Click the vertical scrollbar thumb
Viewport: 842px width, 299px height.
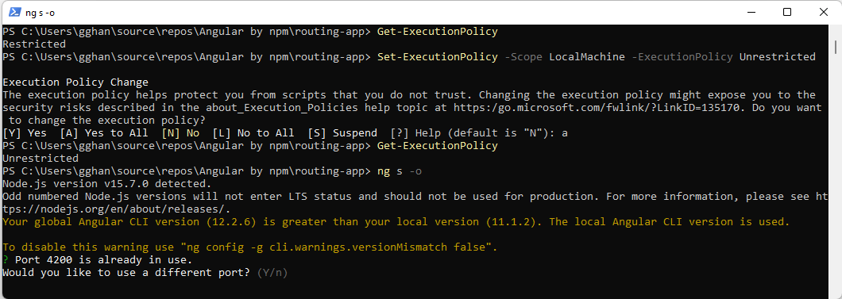click(x=836, y=47)
